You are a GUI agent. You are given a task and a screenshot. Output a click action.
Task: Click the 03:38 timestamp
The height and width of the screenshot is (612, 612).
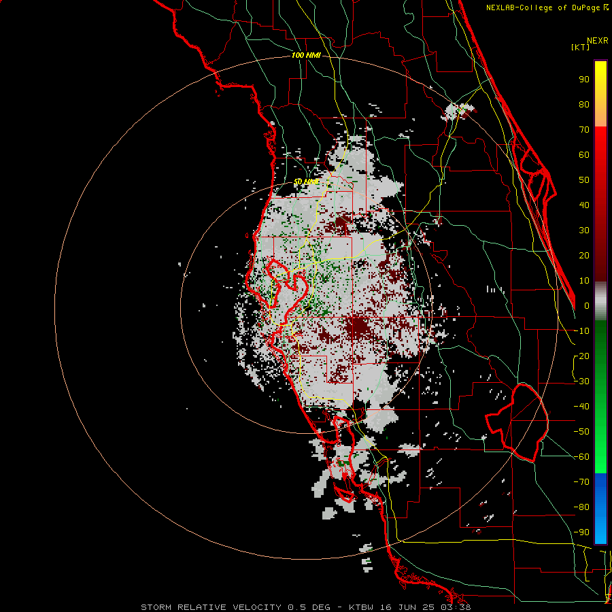[457, 607]
